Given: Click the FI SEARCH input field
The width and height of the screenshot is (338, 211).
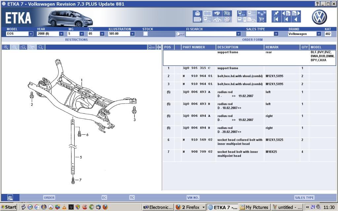Looking at the screenshot, I should pyautogui.click(x=211, y=34).
